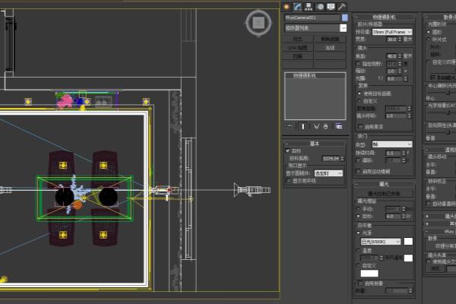The width and height of the screenshot is (456, 304).
Task: Toggle the Targeted checkbox in Basic rollout
Action: point(287,150)
